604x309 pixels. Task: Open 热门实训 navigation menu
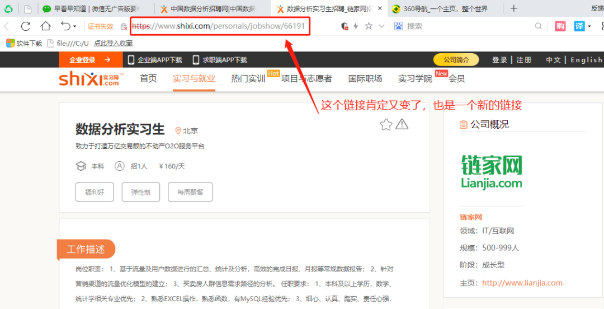click(248, 79)
